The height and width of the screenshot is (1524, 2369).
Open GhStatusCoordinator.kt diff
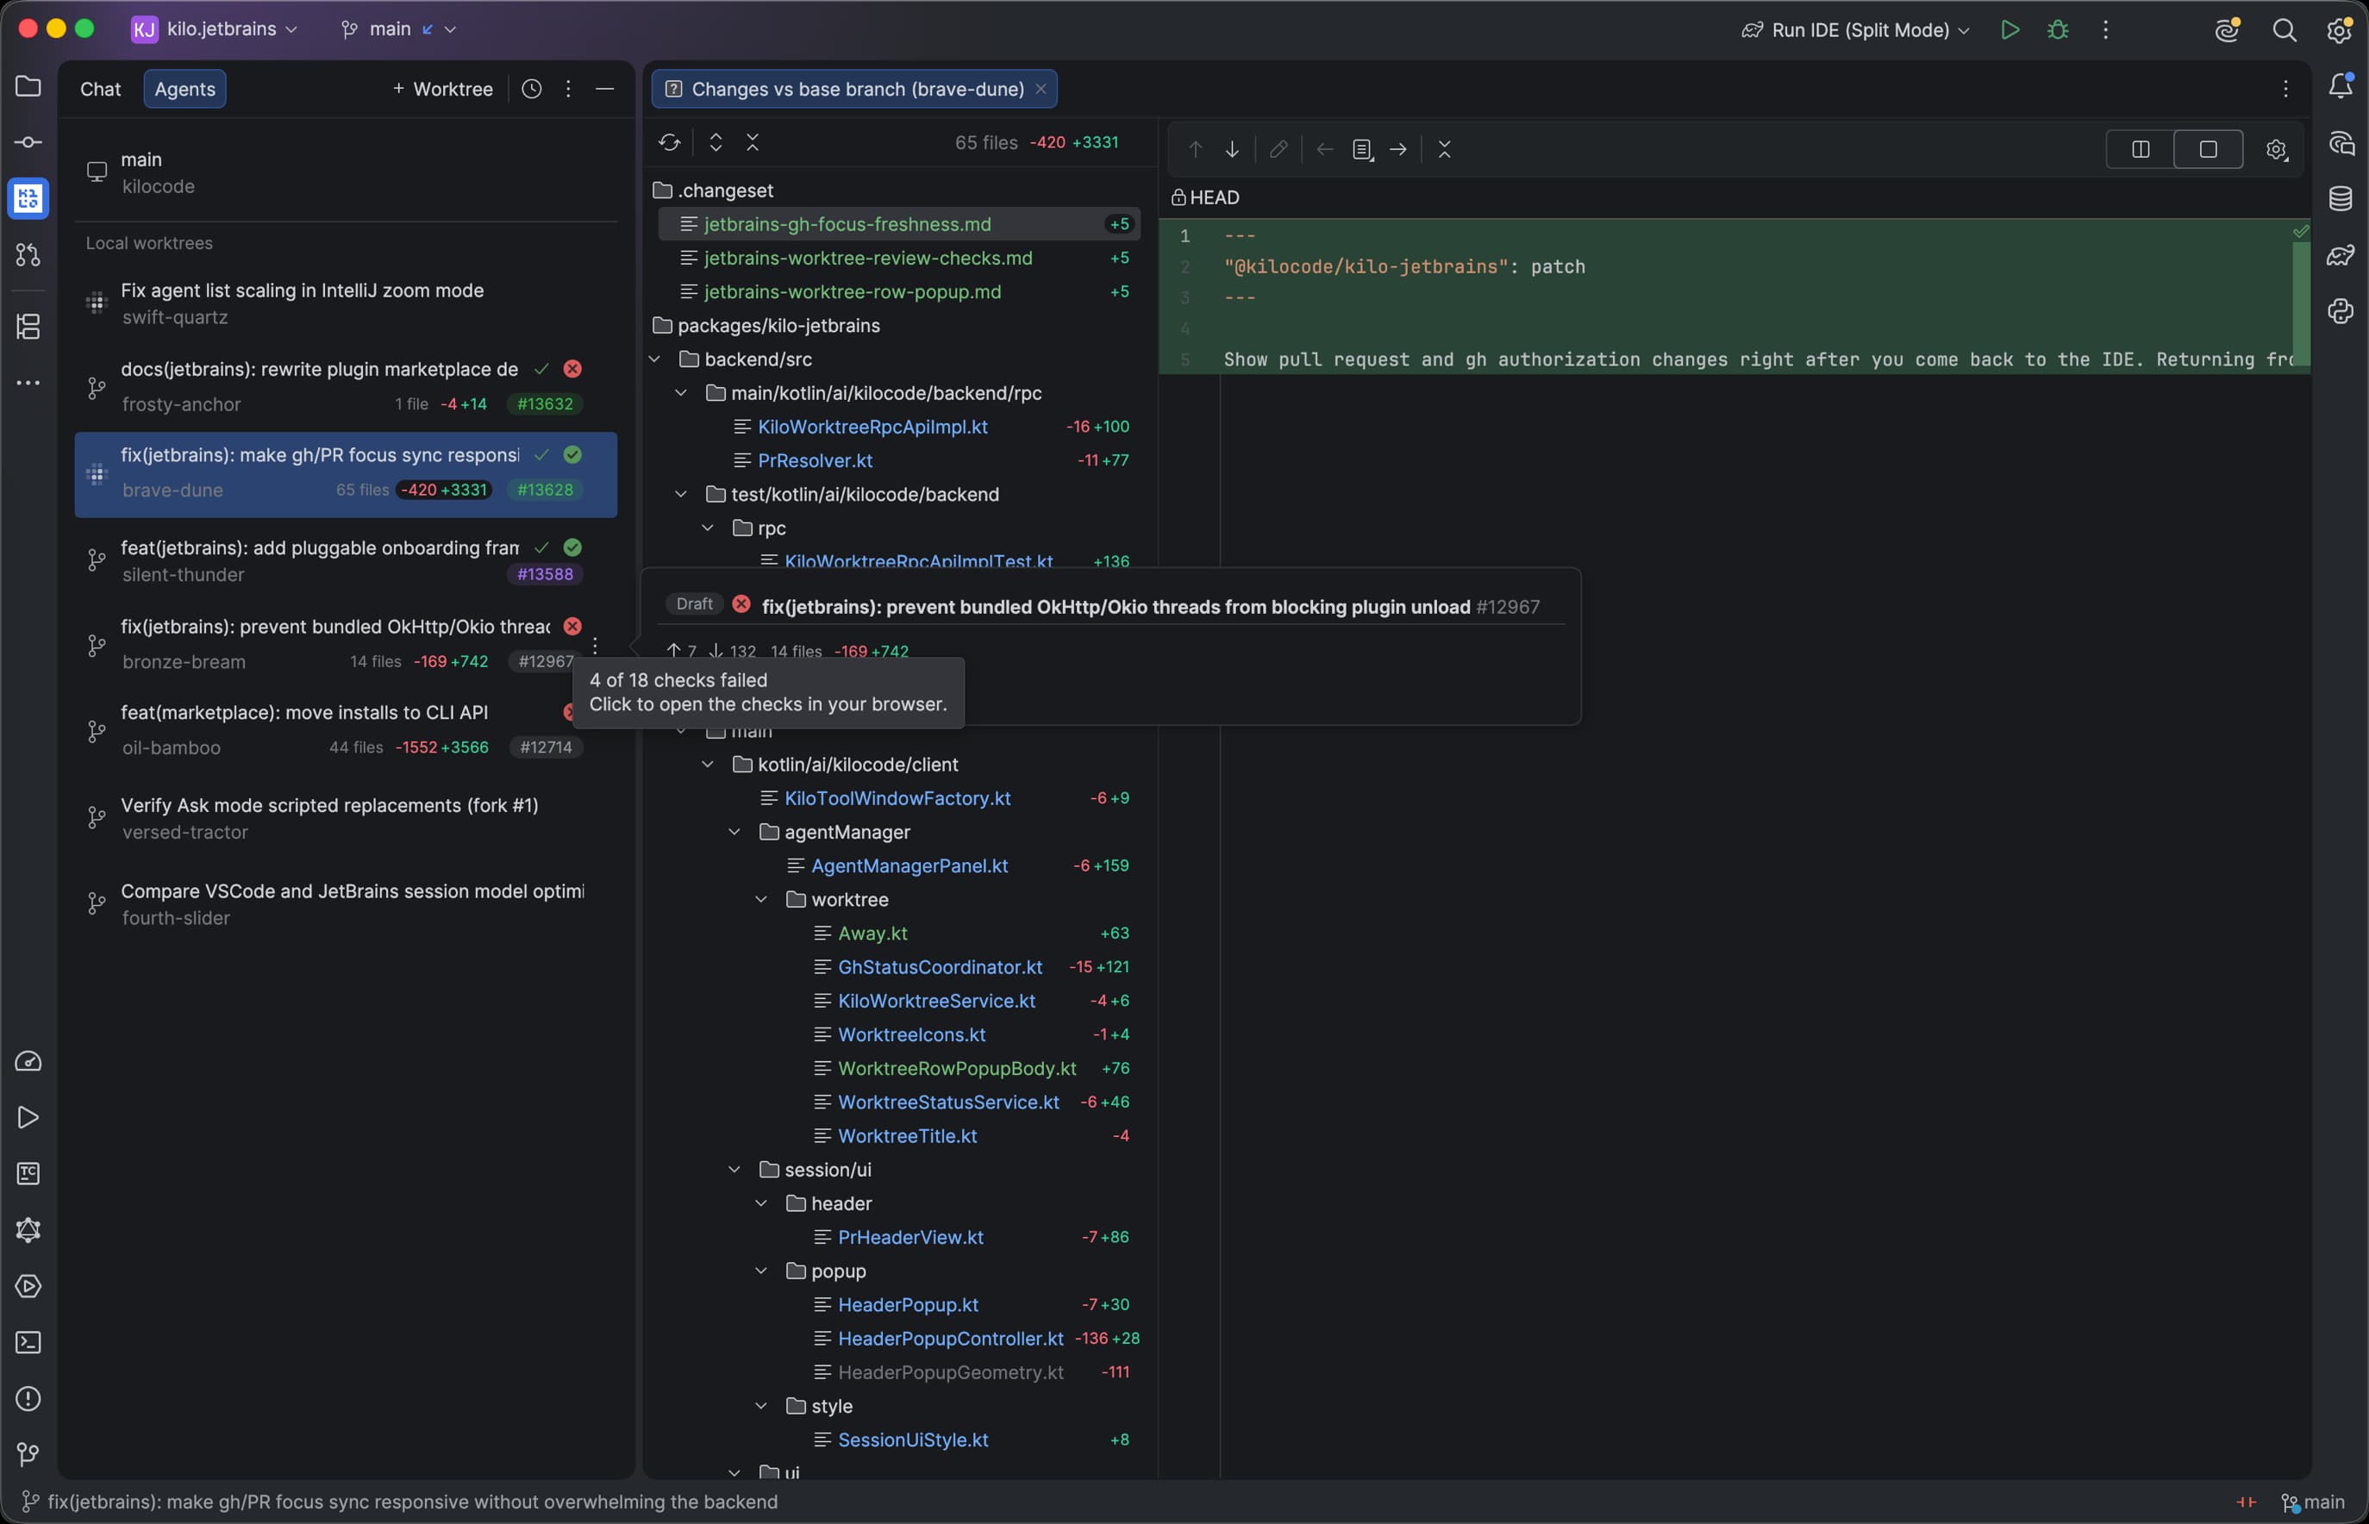point(939,967)
